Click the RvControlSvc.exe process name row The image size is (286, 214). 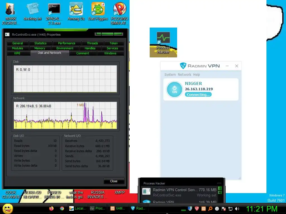(167, 195)
